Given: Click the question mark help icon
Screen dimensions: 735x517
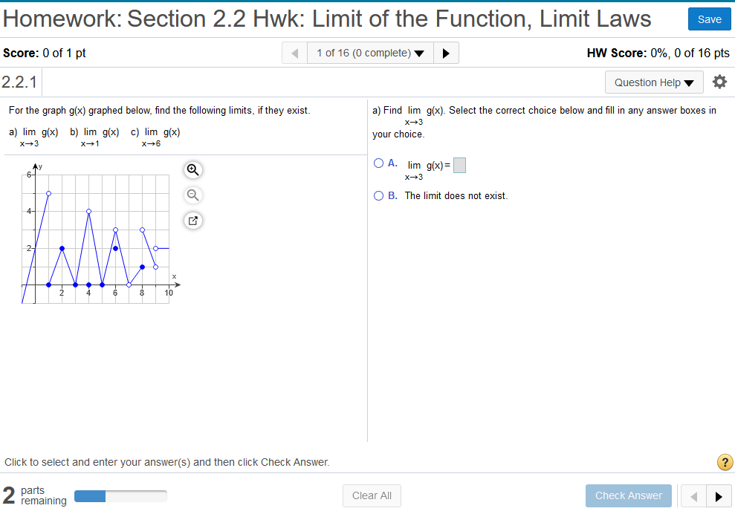Looking at the screenshot, I should click(725, 462).
